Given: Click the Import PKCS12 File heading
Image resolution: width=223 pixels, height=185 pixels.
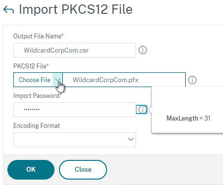Looking at the screenshot, I should 76,9.
